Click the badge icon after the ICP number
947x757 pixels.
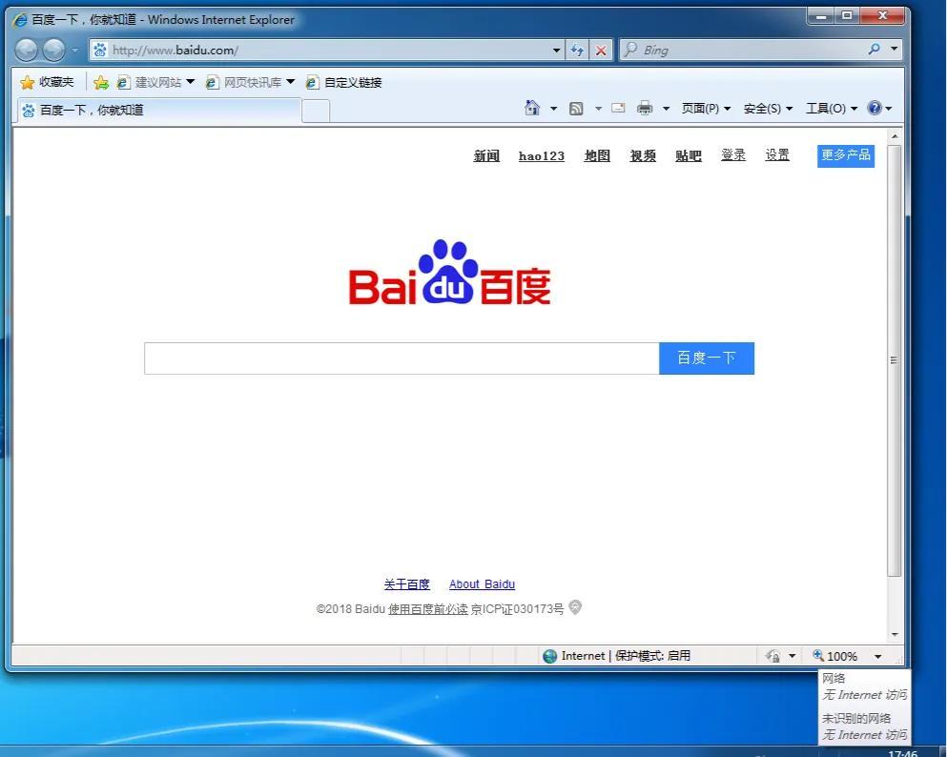576,607
